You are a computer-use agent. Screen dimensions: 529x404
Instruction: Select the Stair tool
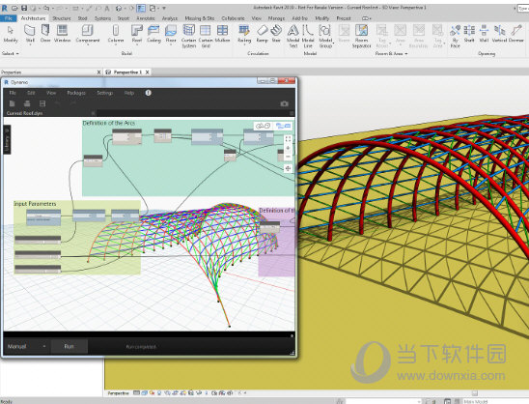pos(276,34)
